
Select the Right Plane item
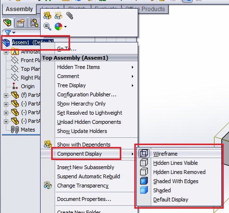click(x=30, y=78)
